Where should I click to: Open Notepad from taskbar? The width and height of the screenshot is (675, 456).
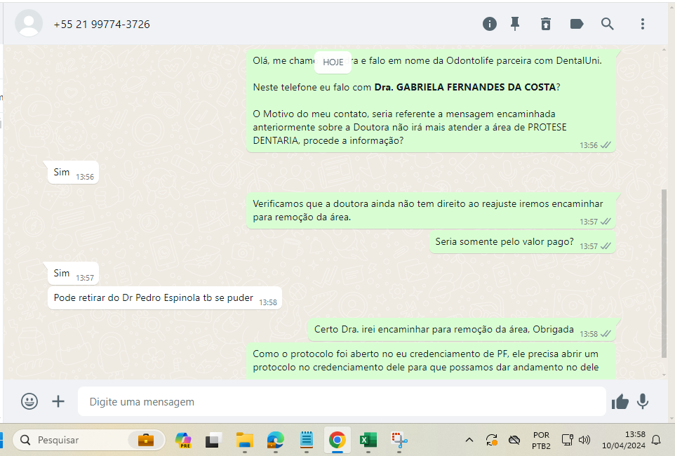pyautogui.click(x=306, y=440)
